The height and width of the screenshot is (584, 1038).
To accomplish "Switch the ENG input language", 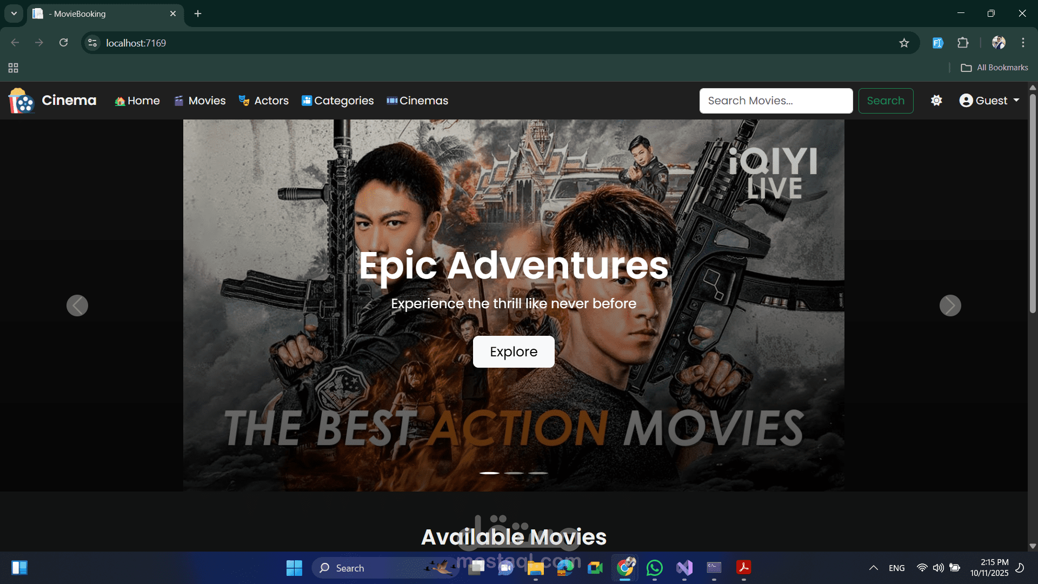I will click(x=897, y=568).
